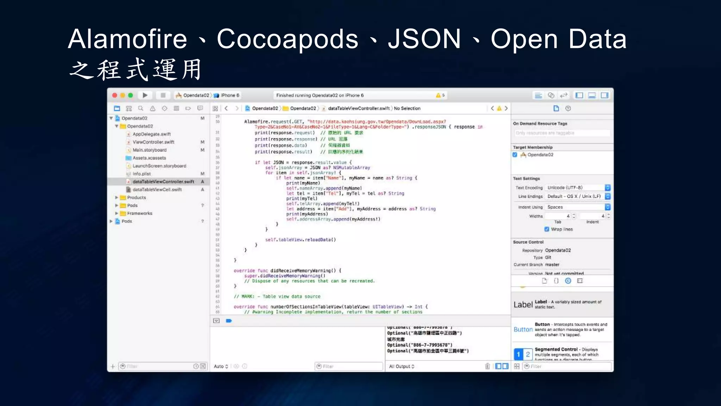Show the Assistant editor
Viewport: 721px width, 406px height.
pyautogui.click(x=551, y=95)
